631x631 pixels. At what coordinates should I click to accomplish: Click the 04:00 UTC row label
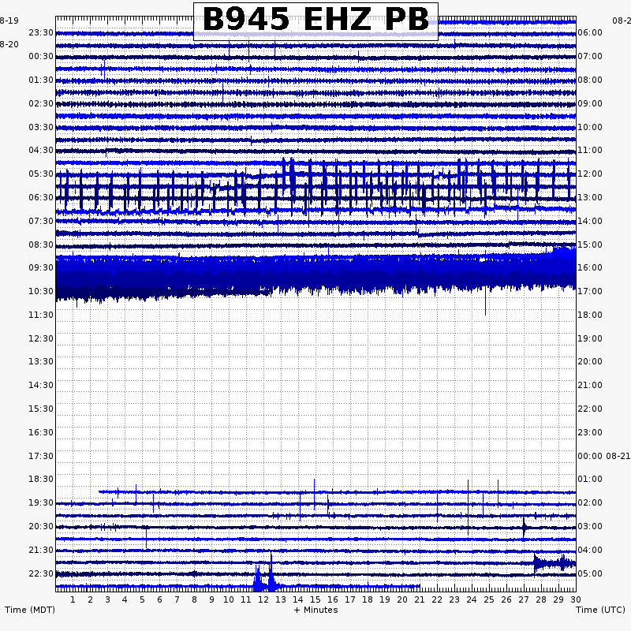pos(590,550)
